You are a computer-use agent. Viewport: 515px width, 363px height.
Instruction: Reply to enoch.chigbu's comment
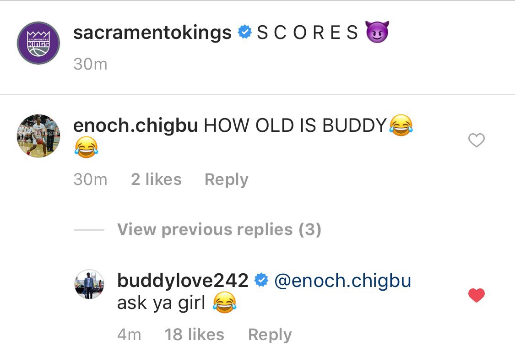click(226, 179)
